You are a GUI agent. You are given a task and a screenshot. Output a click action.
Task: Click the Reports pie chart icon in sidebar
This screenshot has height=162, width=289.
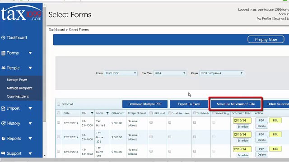(3, 139)
